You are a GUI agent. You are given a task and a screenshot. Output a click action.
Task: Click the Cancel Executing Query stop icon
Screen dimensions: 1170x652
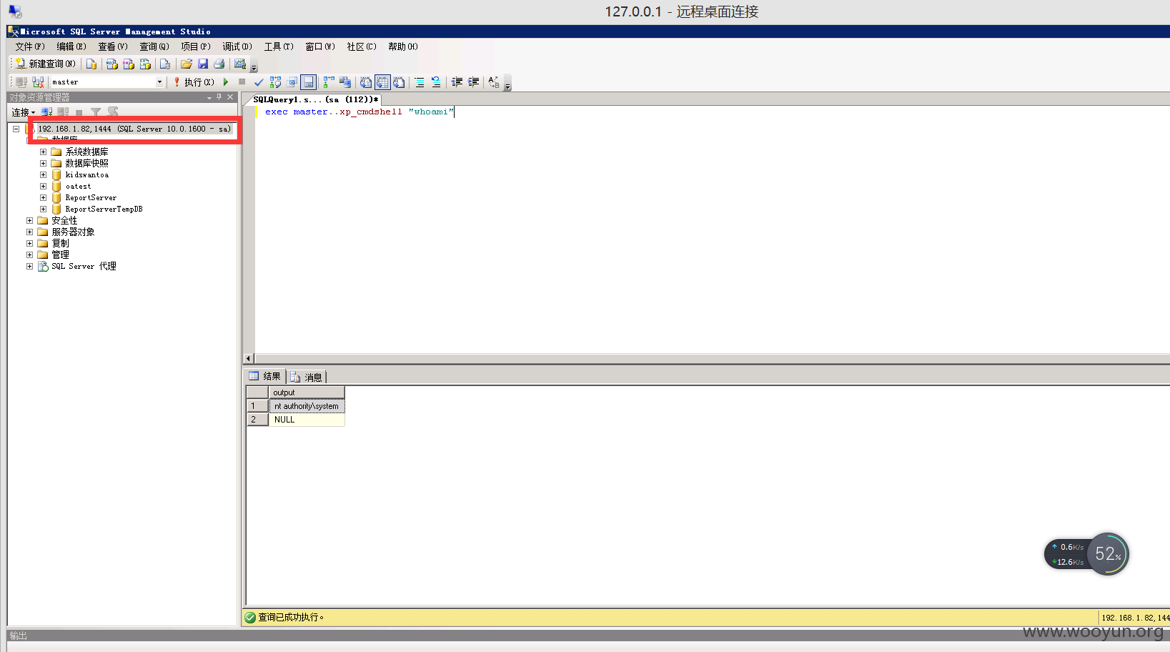tap(242, 82)
